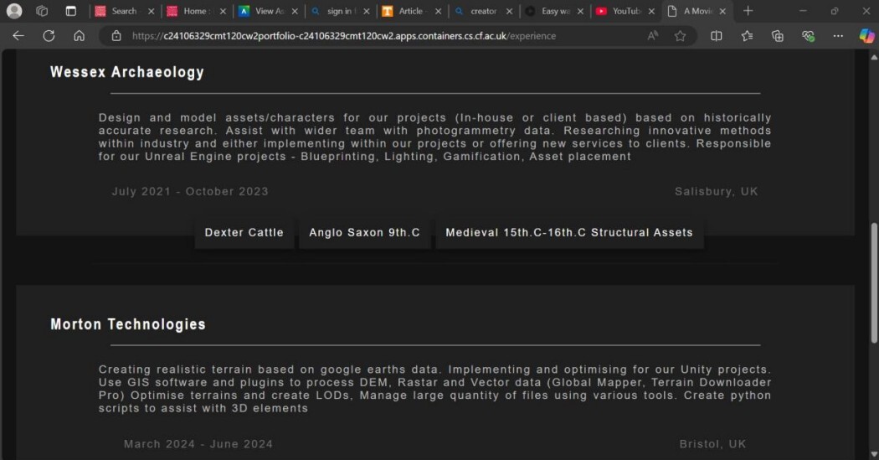Open the Anglo Saxon 9th.C project
879x460 pixels.
click(364, 232)
